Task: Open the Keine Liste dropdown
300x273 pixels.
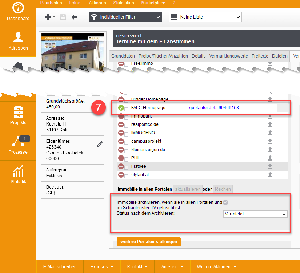Action: (x=205, y=17)
